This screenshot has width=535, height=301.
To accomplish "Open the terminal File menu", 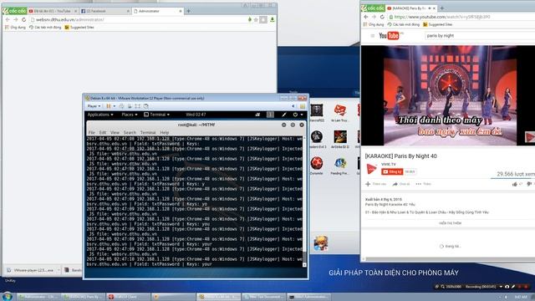I will 91,132.
